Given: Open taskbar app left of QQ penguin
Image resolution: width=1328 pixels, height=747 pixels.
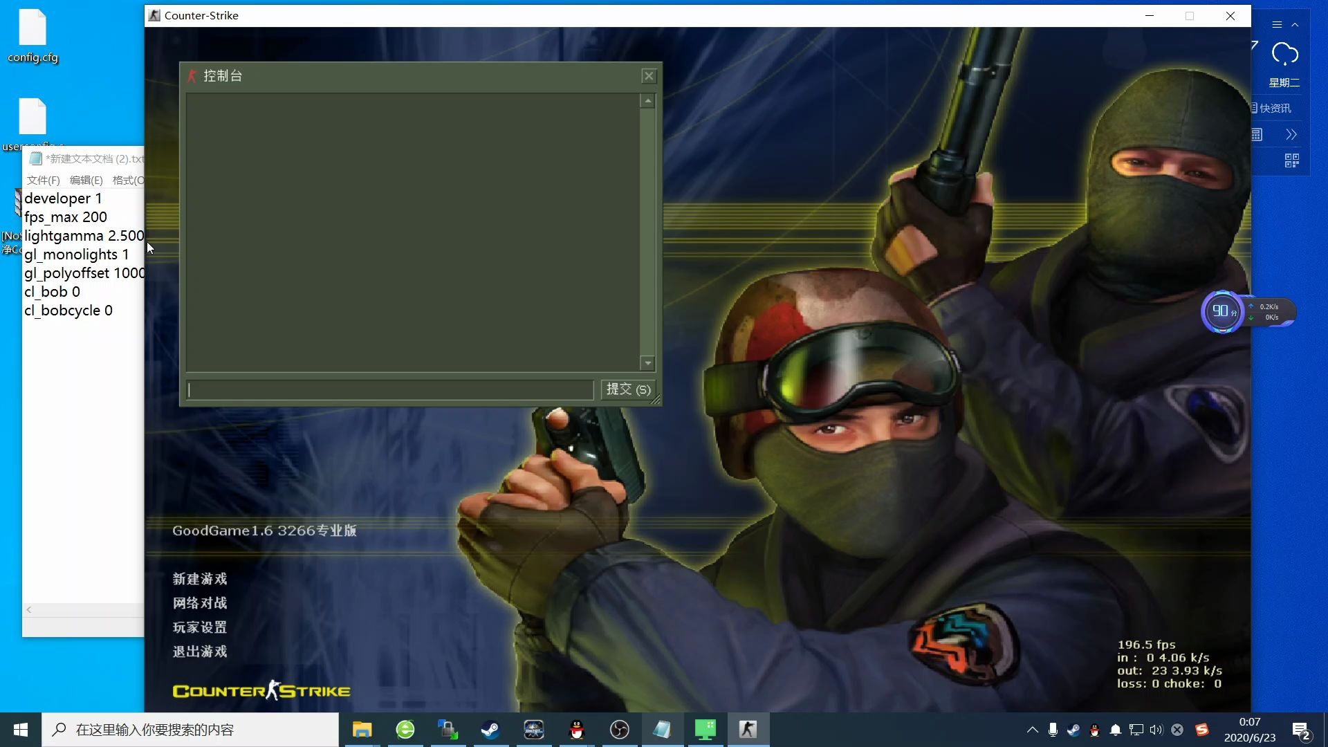Looking at the screenshot, I should pos(534,730).
